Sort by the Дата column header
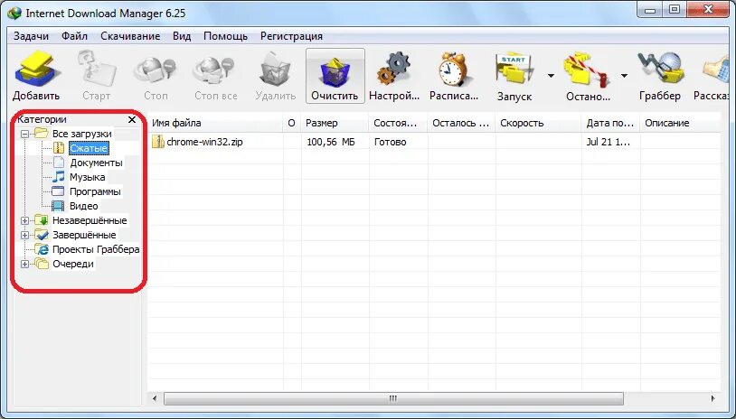Screen dimensions: 736x419 [610, 124]
